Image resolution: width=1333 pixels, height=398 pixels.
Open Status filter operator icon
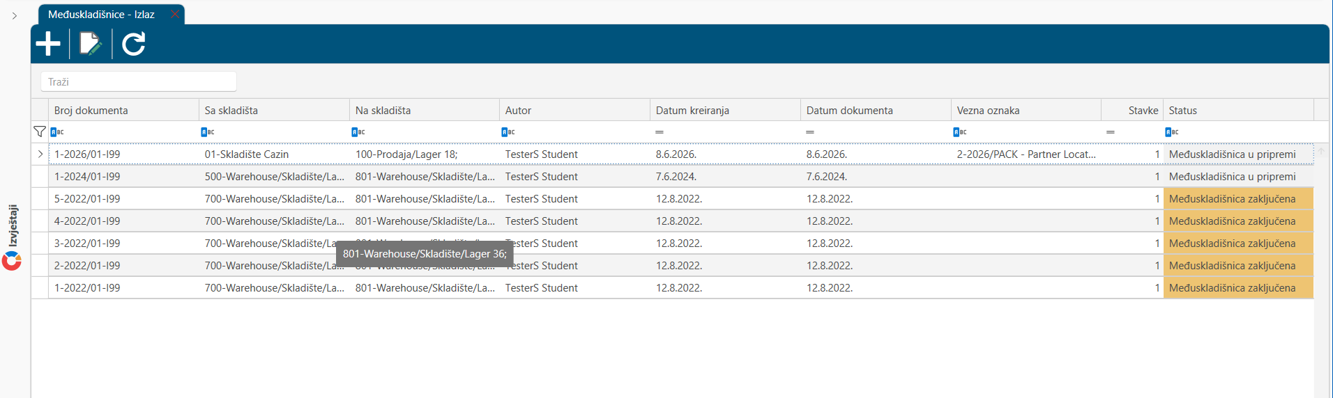[x=1172, y=132]
